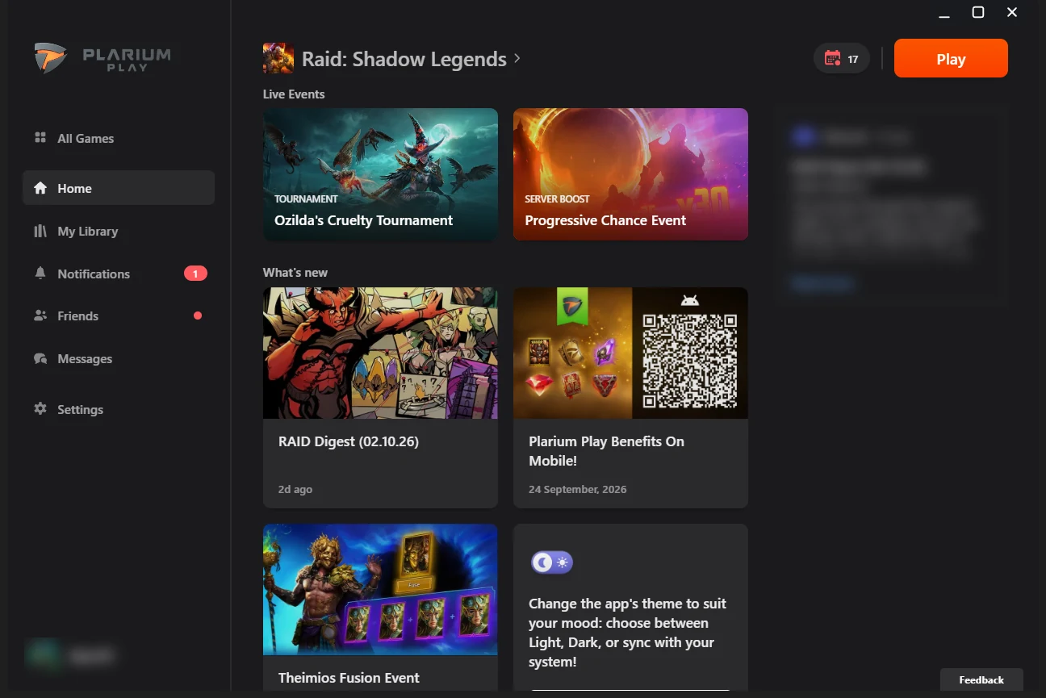The image size is (1046, 698).
Task: Open the RAID Digest comic thumbnail
Action: coord(380,353)
